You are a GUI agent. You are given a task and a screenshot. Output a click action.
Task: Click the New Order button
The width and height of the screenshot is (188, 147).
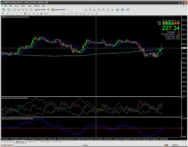coord(40,9)
